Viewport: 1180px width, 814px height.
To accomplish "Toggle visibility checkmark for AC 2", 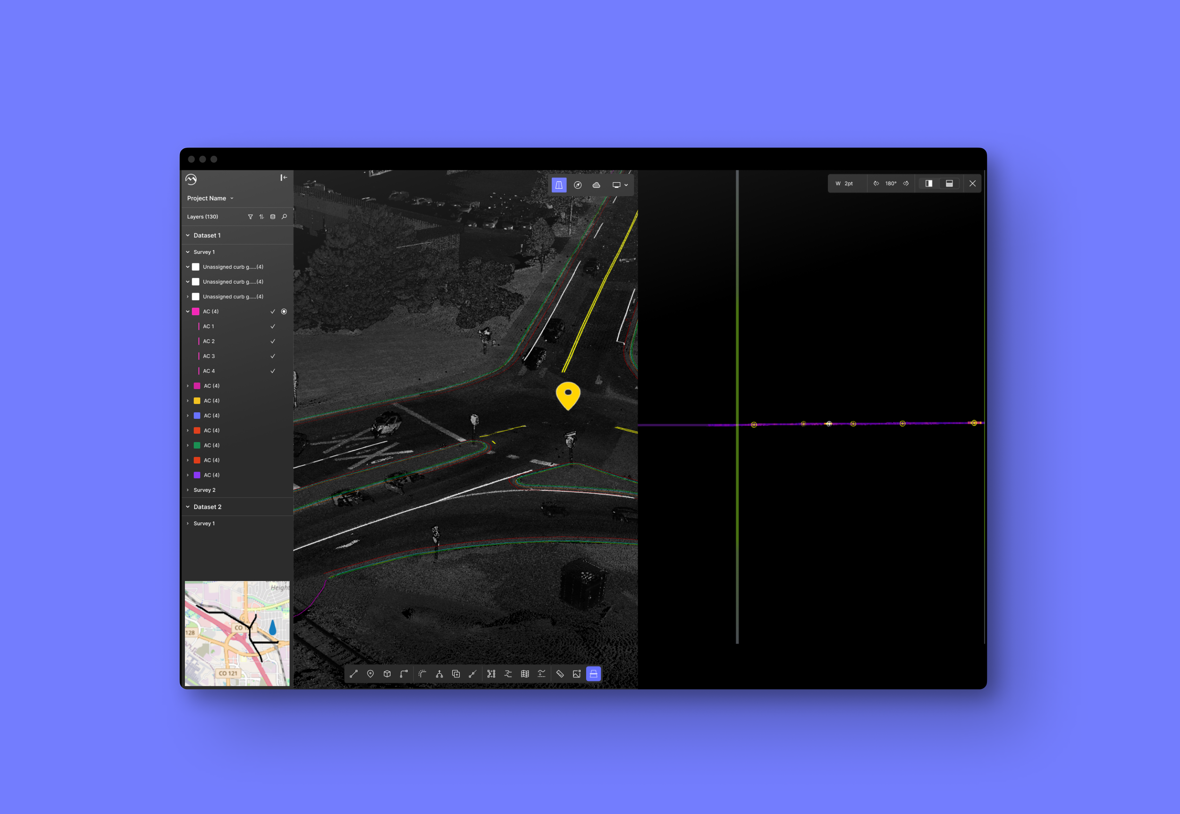I will pyautogui.click(x=272, y=341).
